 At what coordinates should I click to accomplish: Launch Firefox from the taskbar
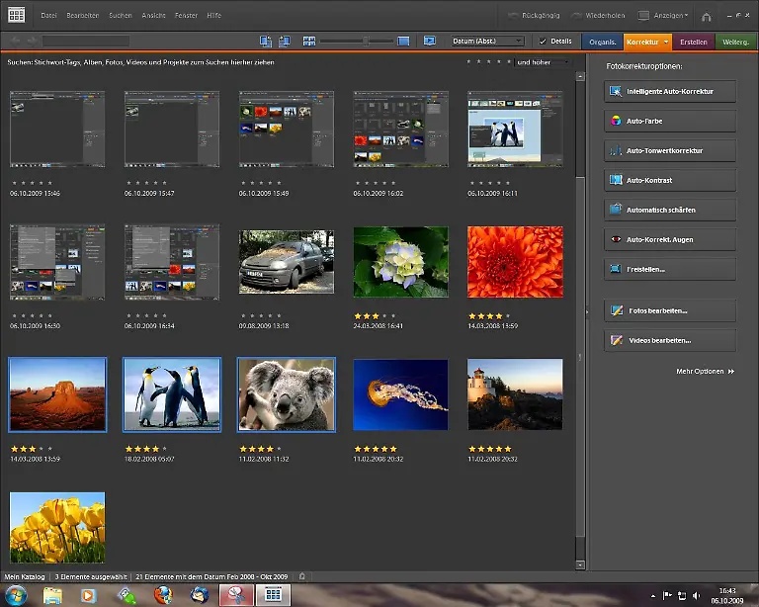tap(163, 595)
